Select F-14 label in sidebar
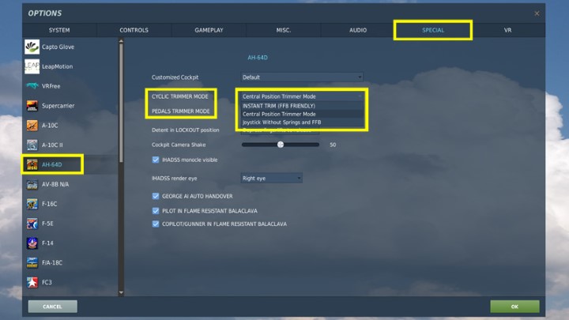The image size is (569, 320). [47, 243]
